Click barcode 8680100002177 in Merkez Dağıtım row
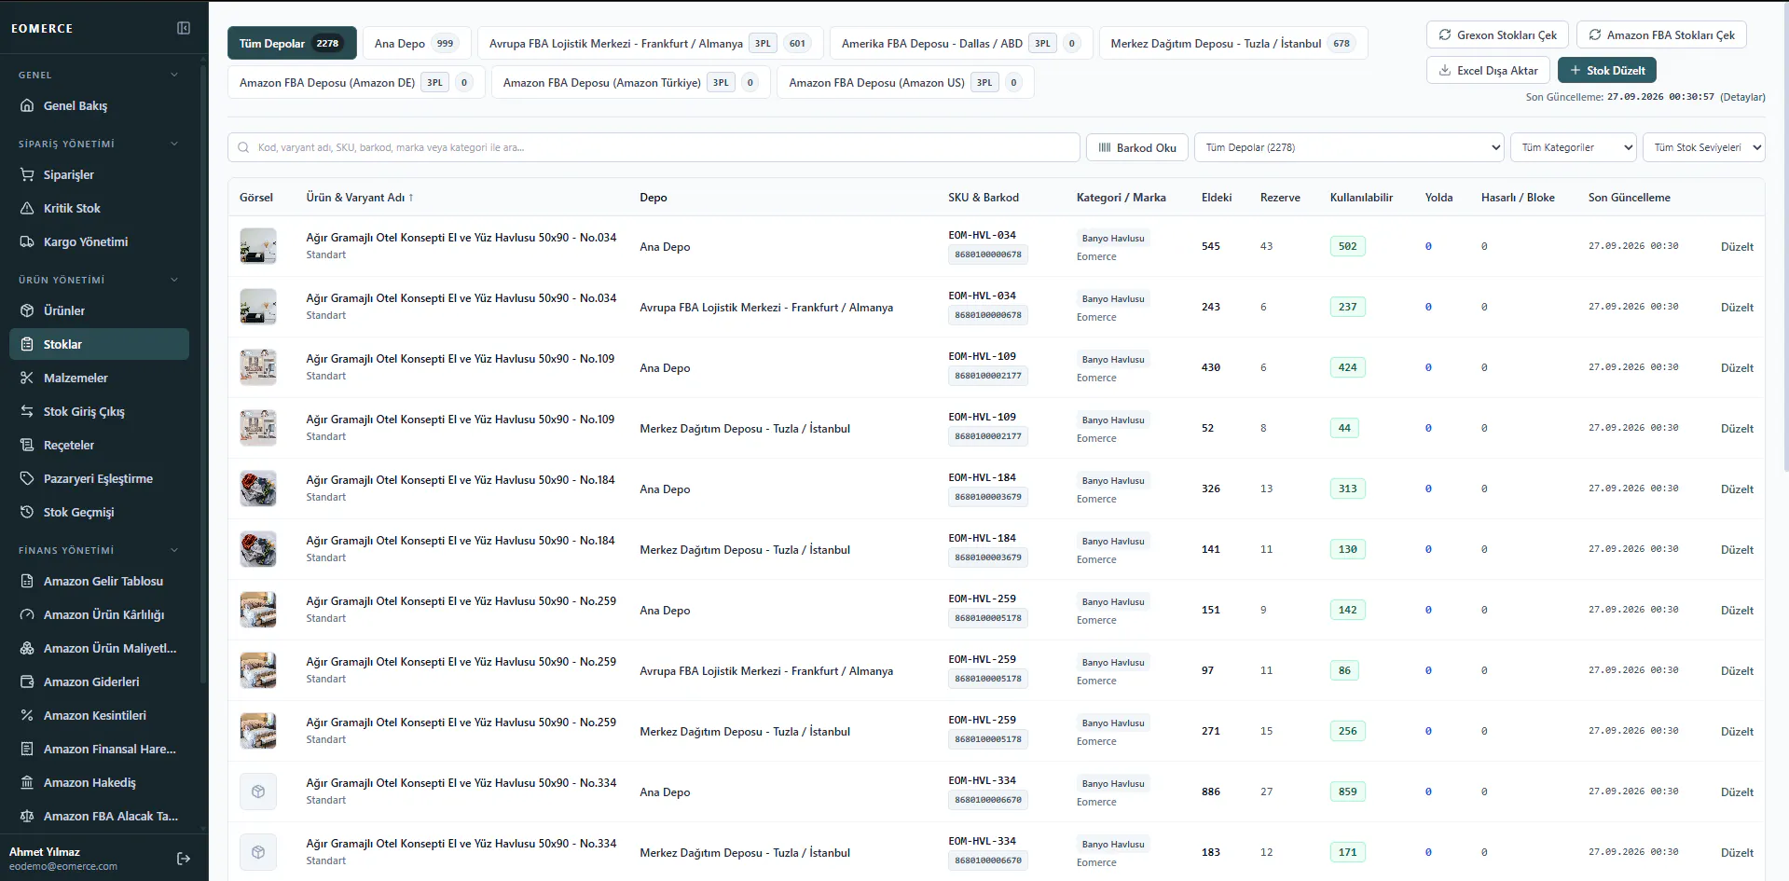The width and height of the screenshot is (1789, 881). (988, 436)
